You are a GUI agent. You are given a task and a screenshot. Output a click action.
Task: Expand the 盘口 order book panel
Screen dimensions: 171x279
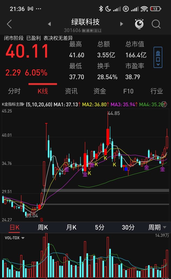pyautogui.click(x=158, y=57)
